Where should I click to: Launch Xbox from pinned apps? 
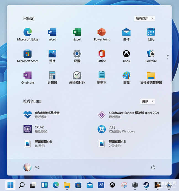click(126, 56)
